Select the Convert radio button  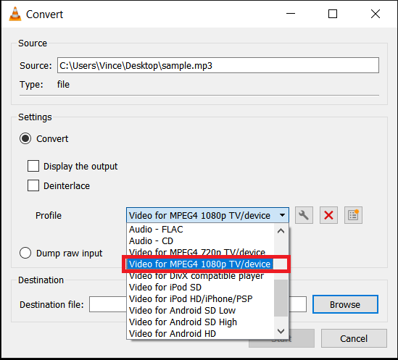[x=25, y=138]
